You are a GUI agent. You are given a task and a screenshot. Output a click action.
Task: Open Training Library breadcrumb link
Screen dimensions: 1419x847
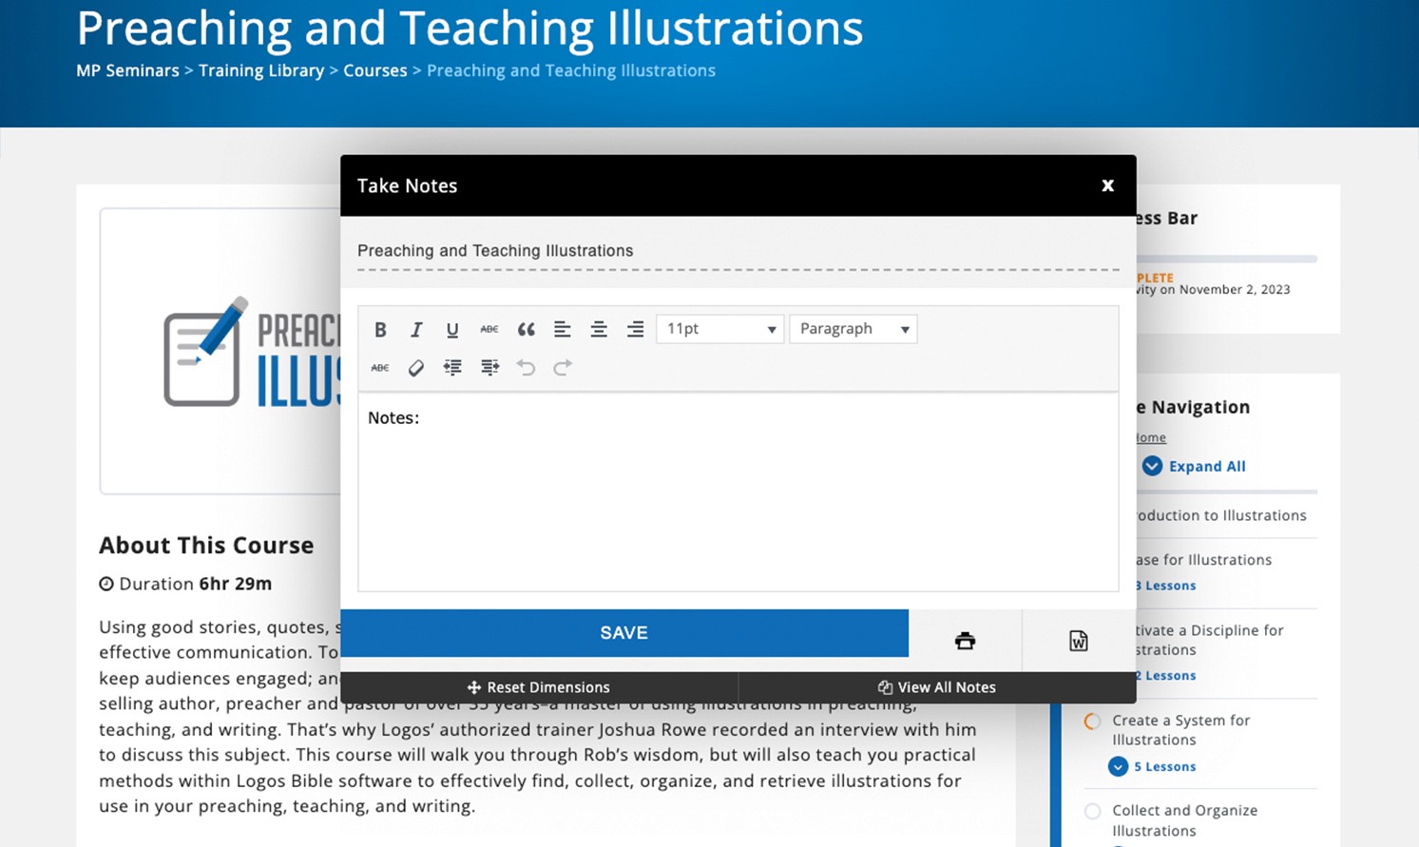coord(261,70)
